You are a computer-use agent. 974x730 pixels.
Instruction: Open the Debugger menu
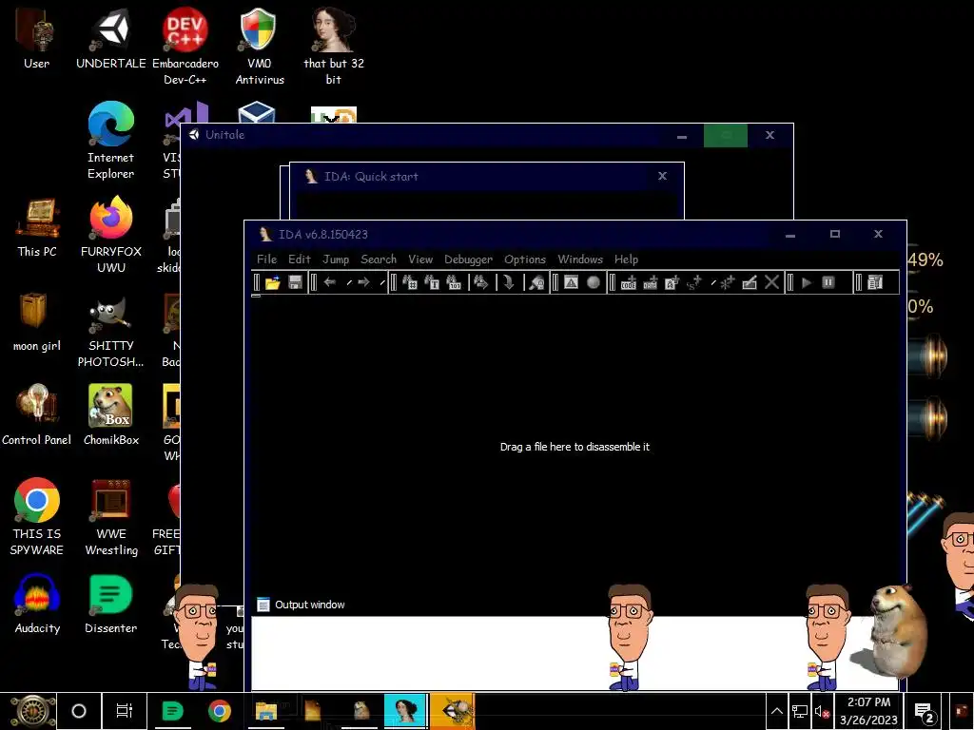point(468,259)
